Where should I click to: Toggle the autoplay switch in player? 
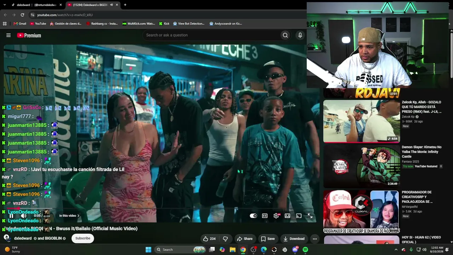click(x=253, y=216)
